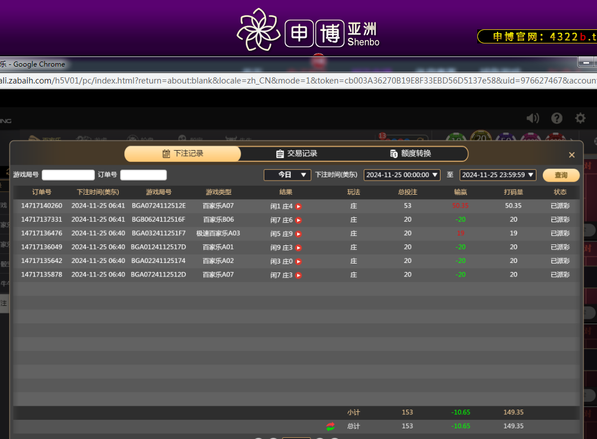Viewport: 597px width, 439px height.
Task: Click the red-green refresh totals icon
Action: 330,427
